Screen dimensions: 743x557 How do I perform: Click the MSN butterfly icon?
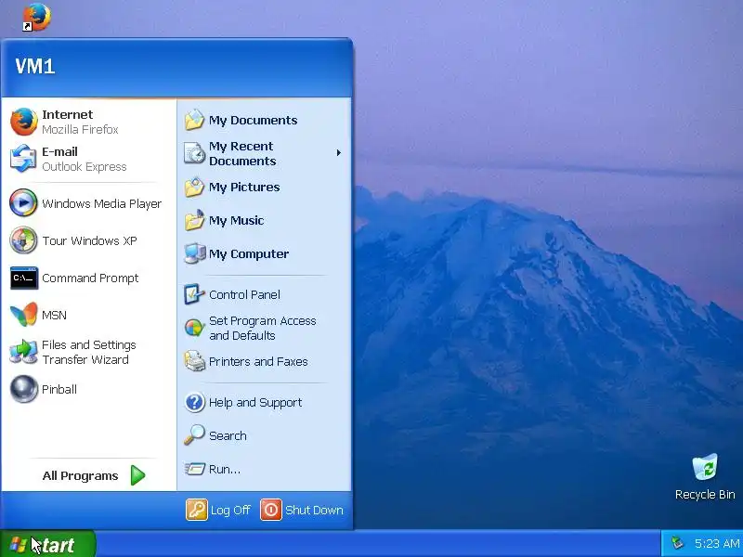click(24, 315)
